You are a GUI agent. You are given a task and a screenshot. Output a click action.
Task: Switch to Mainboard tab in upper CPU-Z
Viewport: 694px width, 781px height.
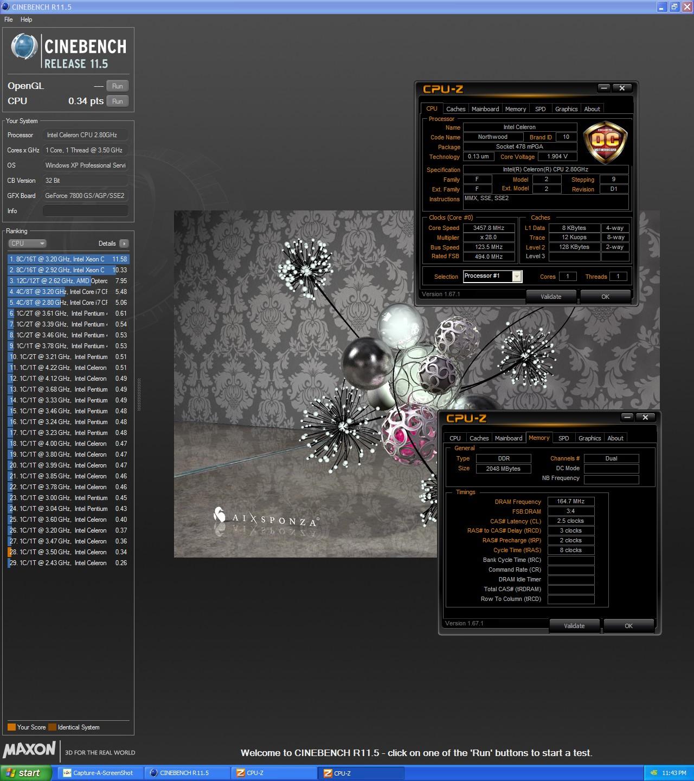click(485, 109)
